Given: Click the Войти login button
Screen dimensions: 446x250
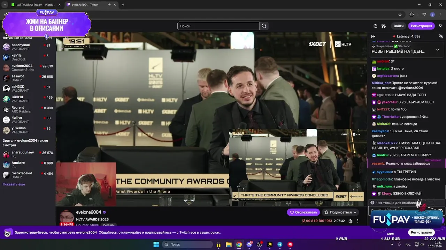Looking at the screenshot, I should (399, 26).
